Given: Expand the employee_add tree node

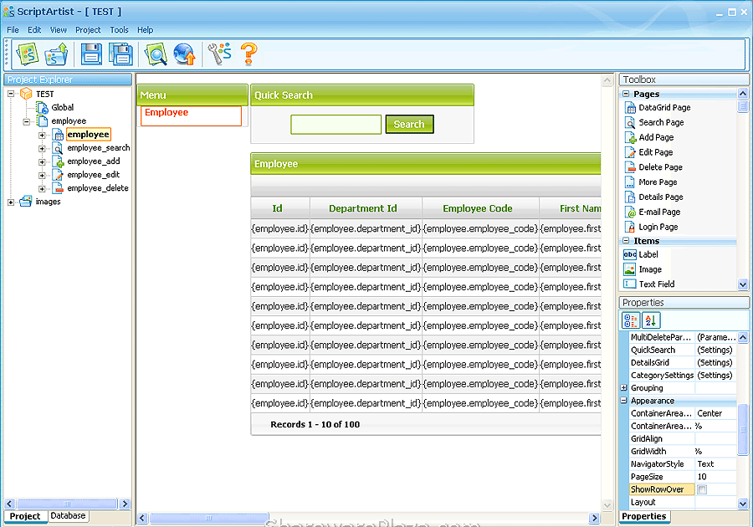Looking at the screenshot, I should pyautogui.click(x=43, y=161).
